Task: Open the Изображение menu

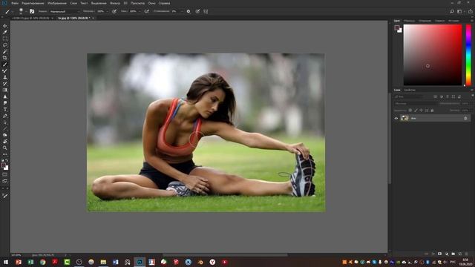Action: click(x=57, y=3)
